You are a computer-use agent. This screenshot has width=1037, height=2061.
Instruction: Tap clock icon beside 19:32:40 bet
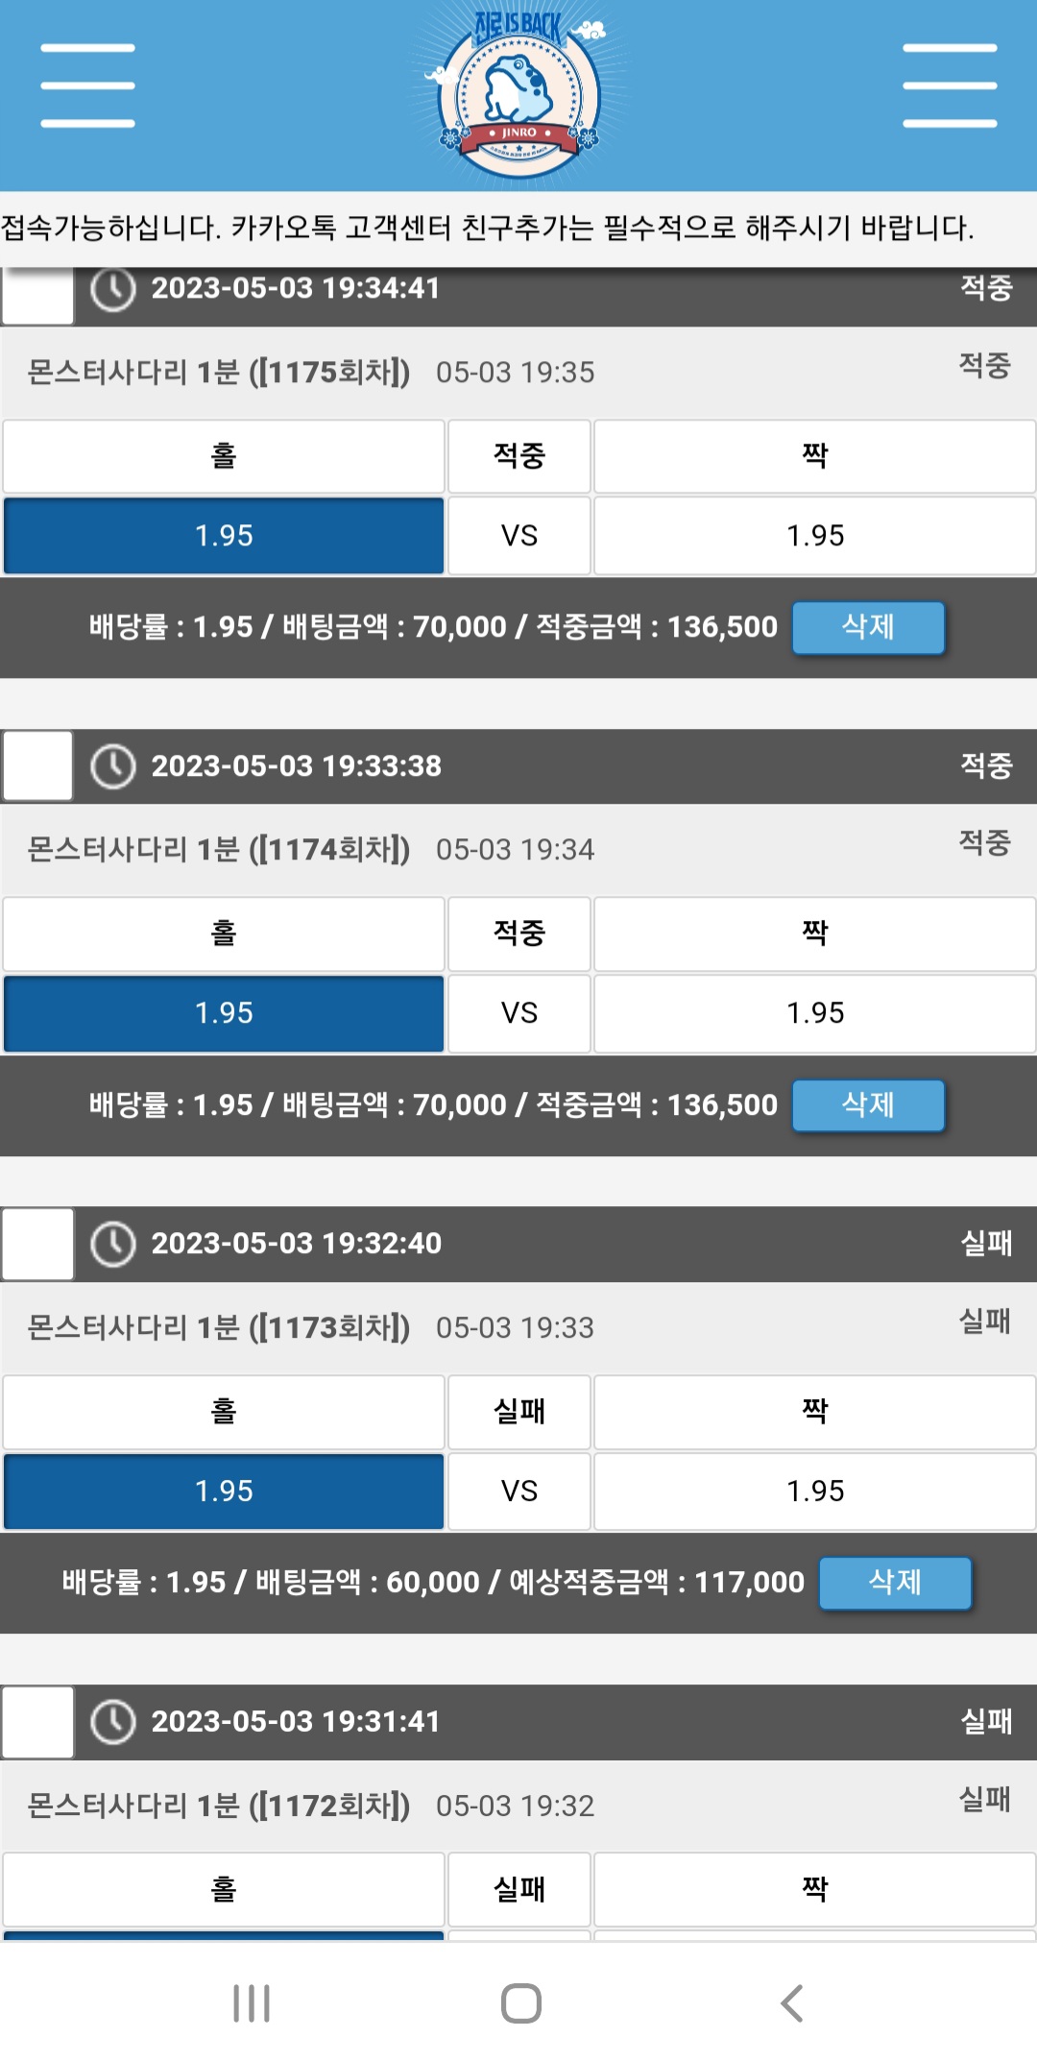click(x=113, y=1244)
